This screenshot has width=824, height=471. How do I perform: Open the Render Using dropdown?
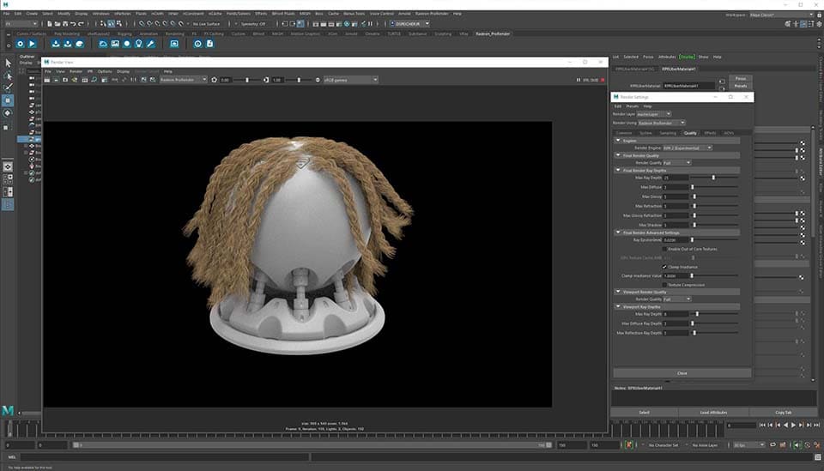coord(663,123)
